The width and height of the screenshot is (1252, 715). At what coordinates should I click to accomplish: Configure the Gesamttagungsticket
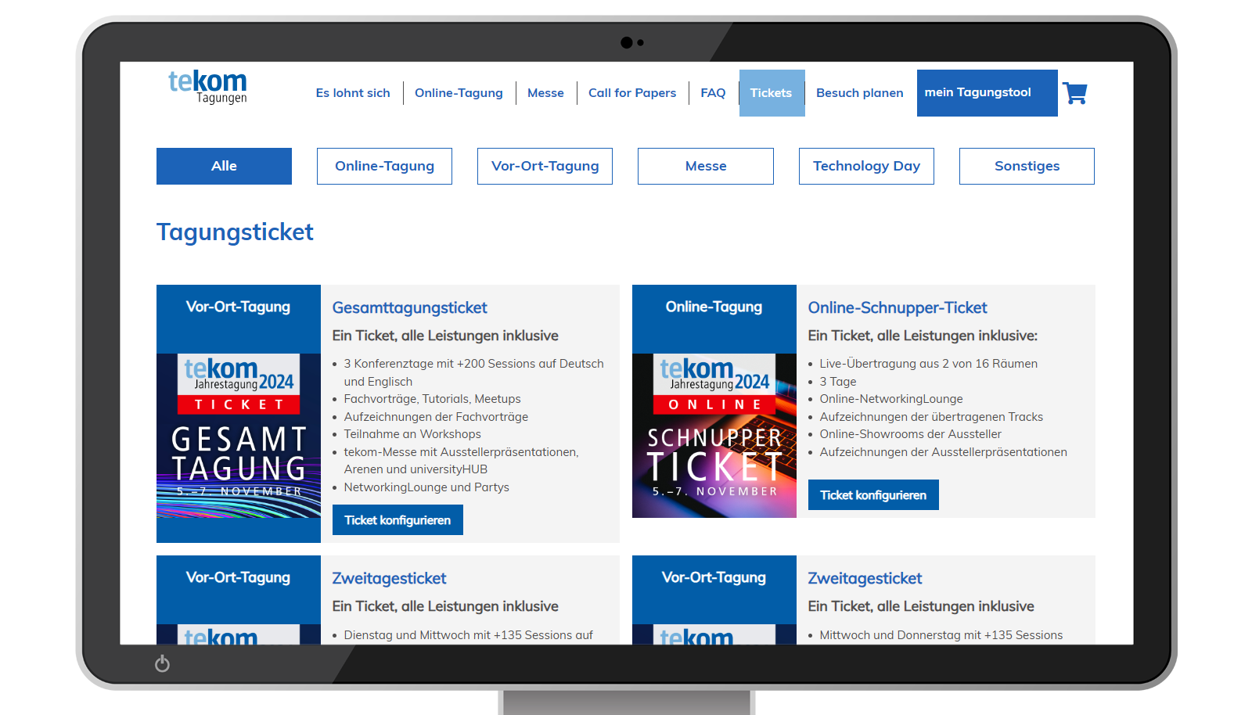tap(398, 520)
